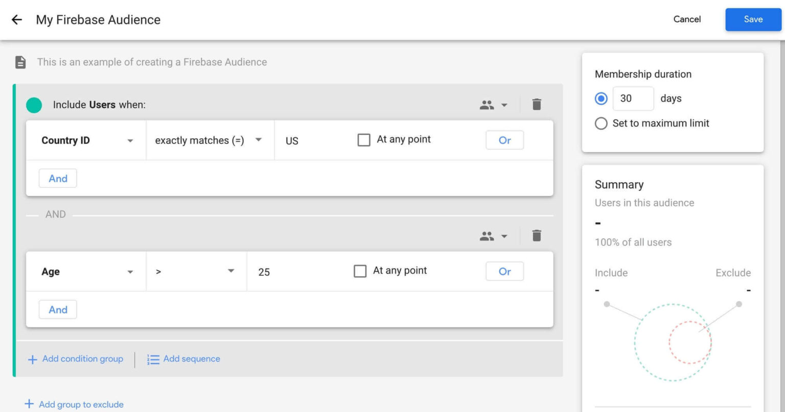785x412 pixels.
Task: Click Or to add another Country ID condition
Action: (x=504, y=140)
